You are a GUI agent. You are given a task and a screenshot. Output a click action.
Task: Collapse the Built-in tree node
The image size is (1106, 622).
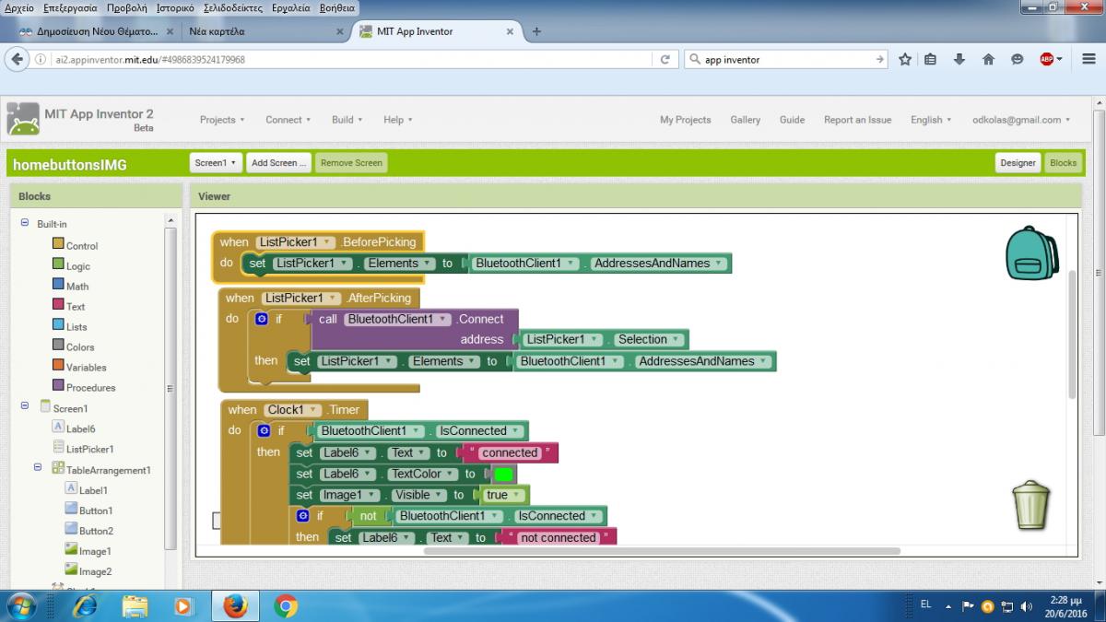(x=25, y=224)
